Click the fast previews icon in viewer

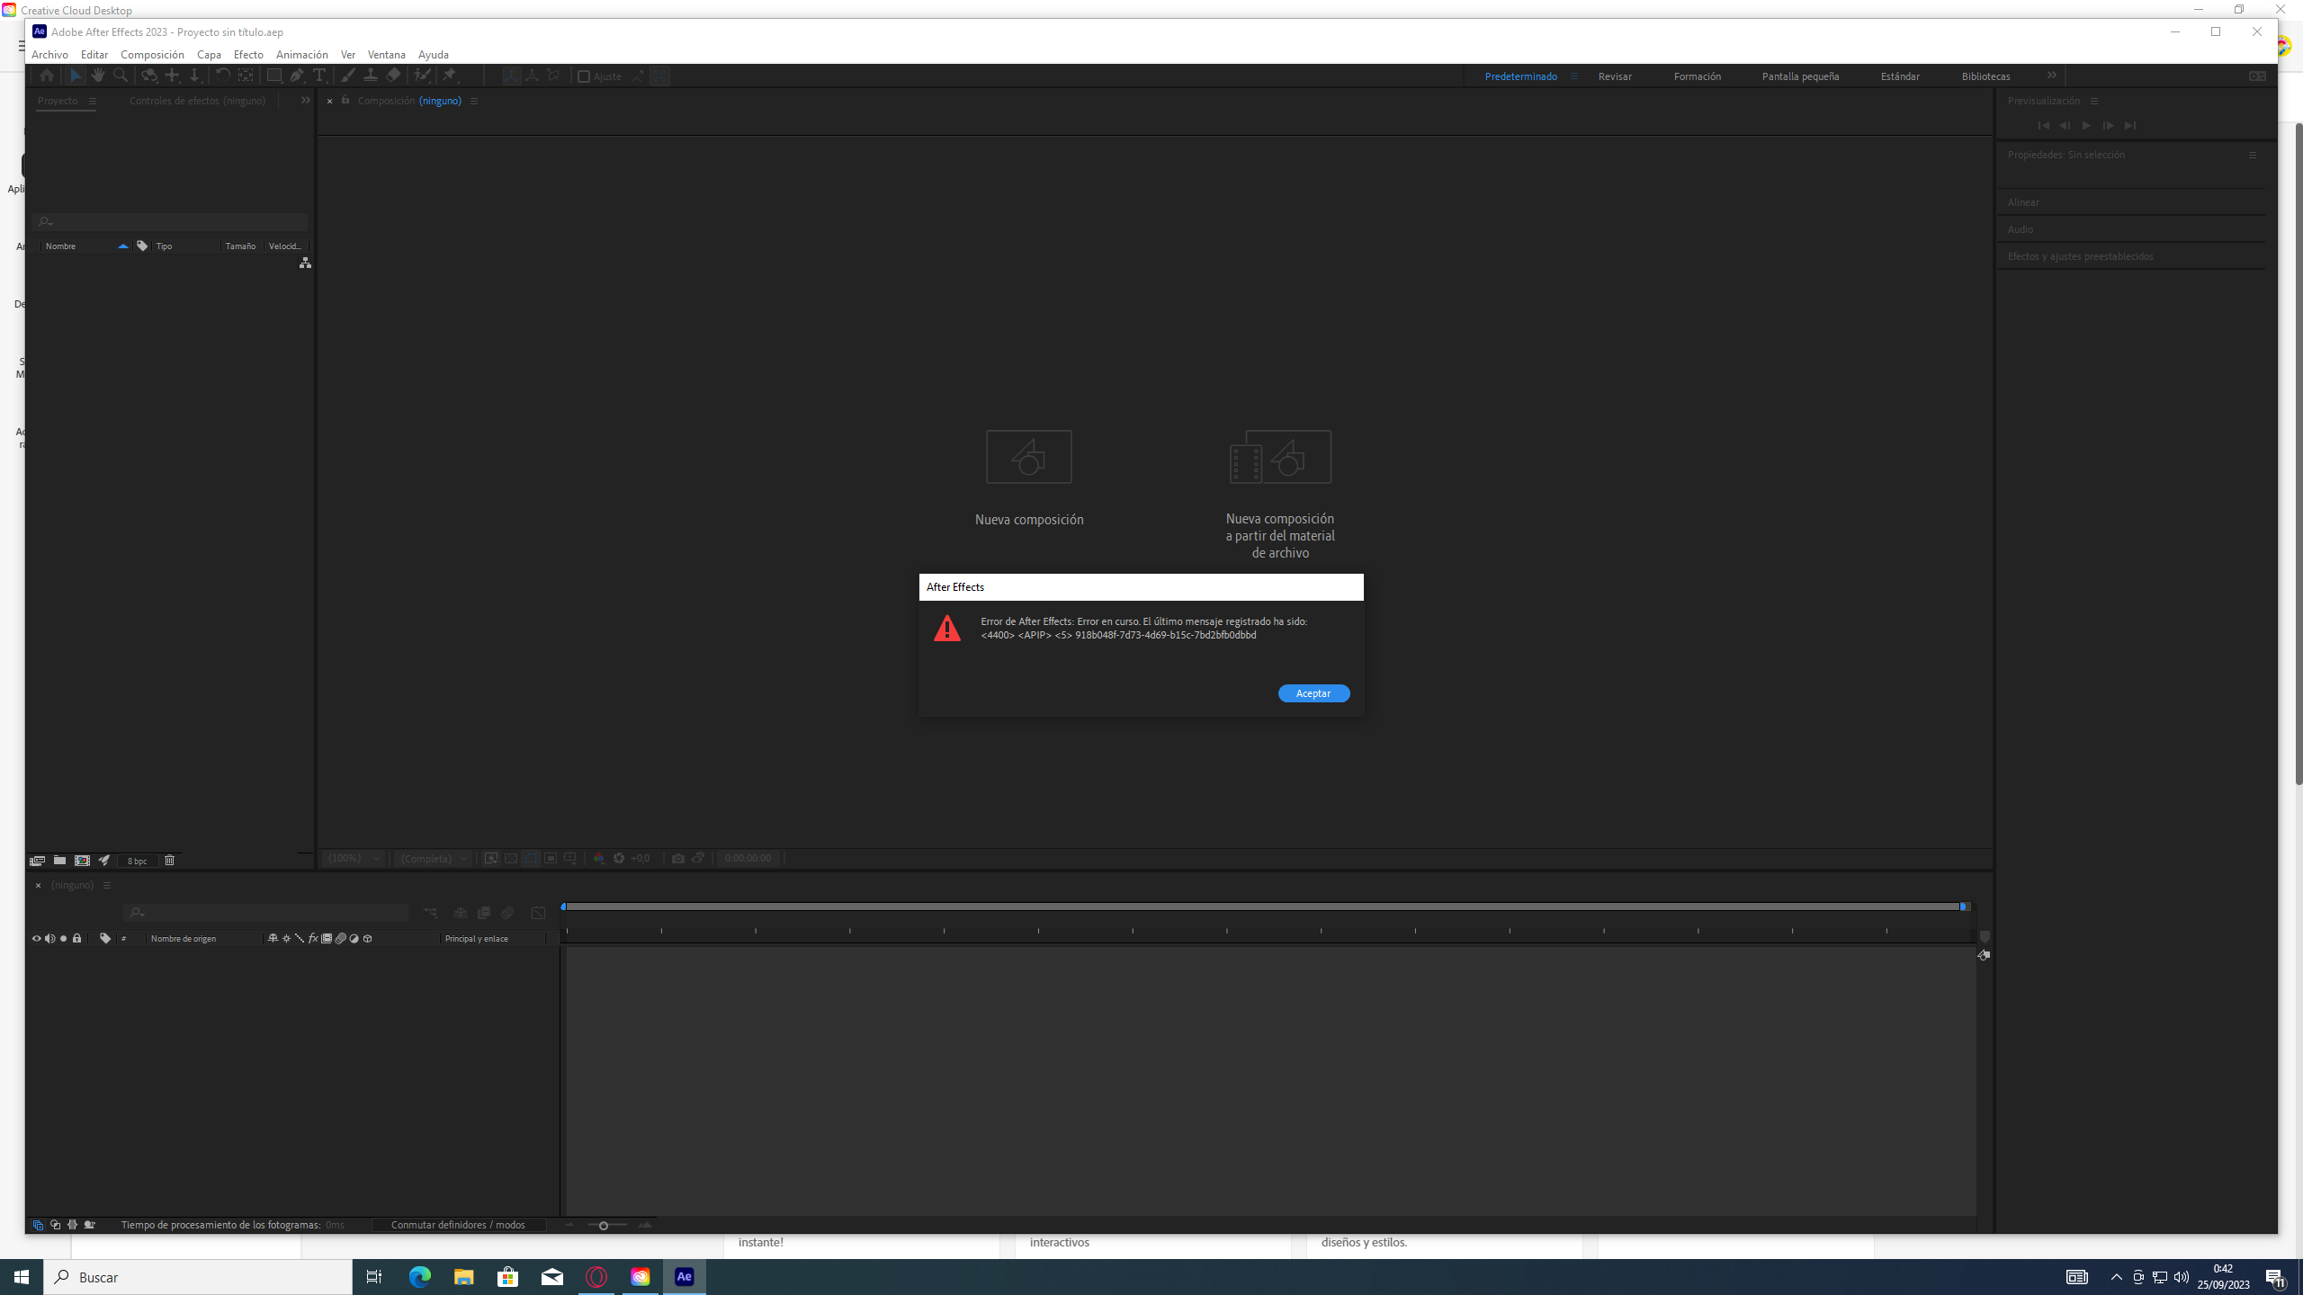point(490,859)
